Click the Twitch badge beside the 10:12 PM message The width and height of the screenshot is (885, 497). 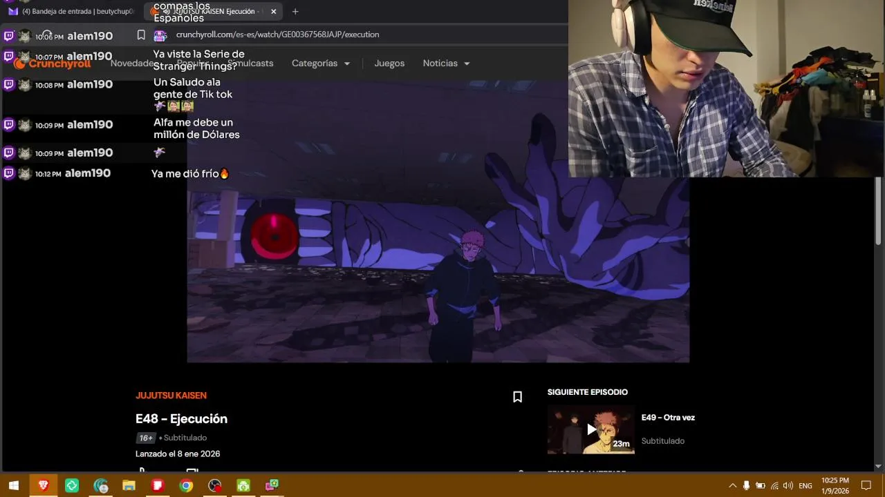pyautogui.click(x=9, y=173)
